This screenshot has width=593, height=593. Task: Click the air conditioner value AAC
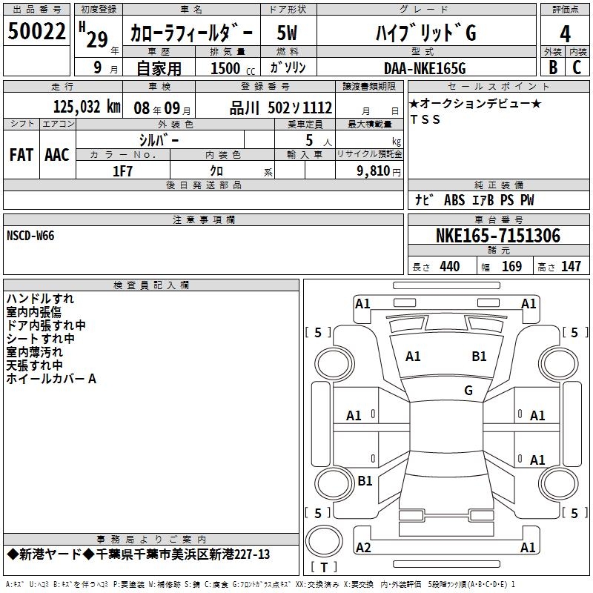tap(57, 155)
